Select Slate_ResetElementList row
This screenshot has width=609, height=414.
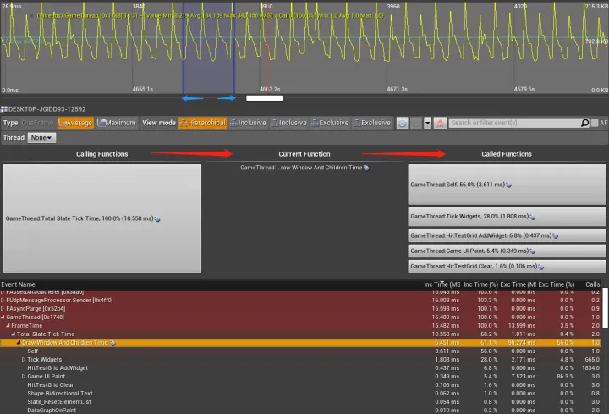click(300, 402)
